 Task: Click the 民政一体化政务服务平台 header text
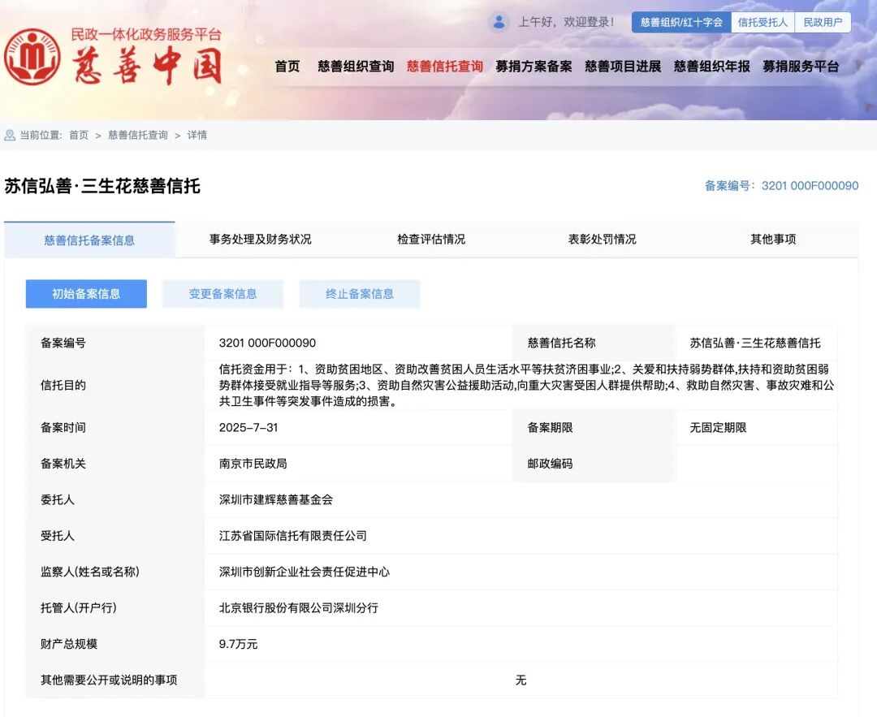pyautogui.click(x=146, y=35)
